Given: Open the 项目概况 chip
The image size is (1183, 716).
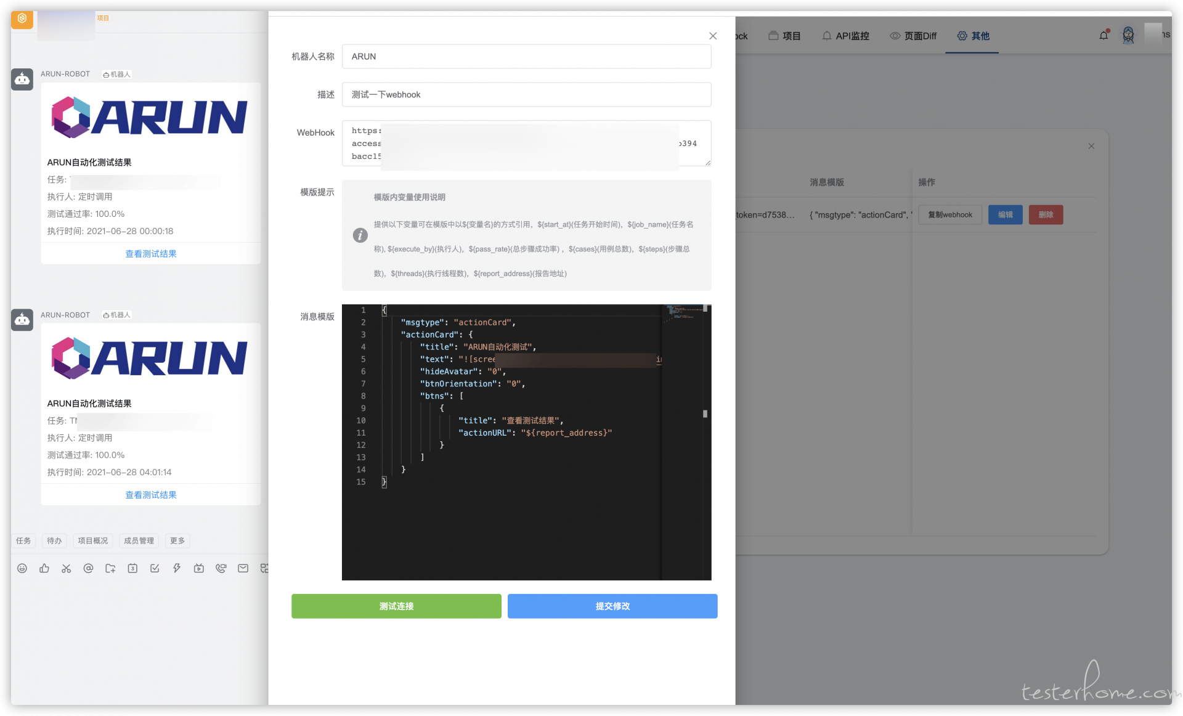Looking at the screenshot, I should pyautogui.click(x=93, y=540).
